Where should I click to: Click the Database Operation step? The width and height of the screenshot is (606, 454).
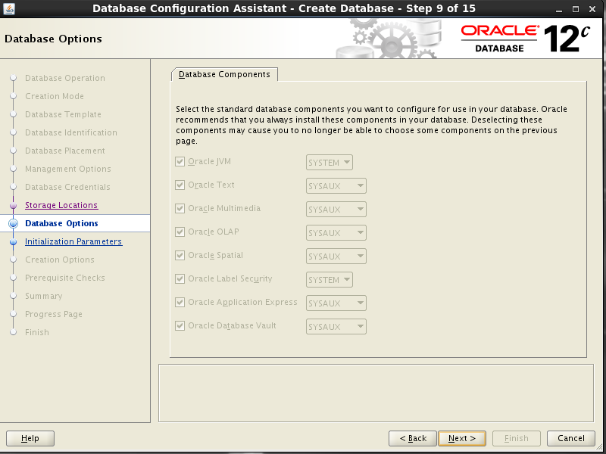pyautogui.click(x=65, y=79)
